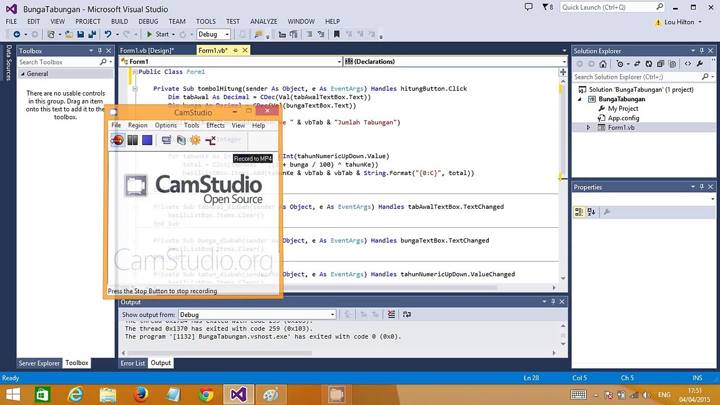Image resolution: width=720 pixels, height=405 pixels.
Task: Switch to the Form1.vb [Design] tab
Action: pos(147,51)
